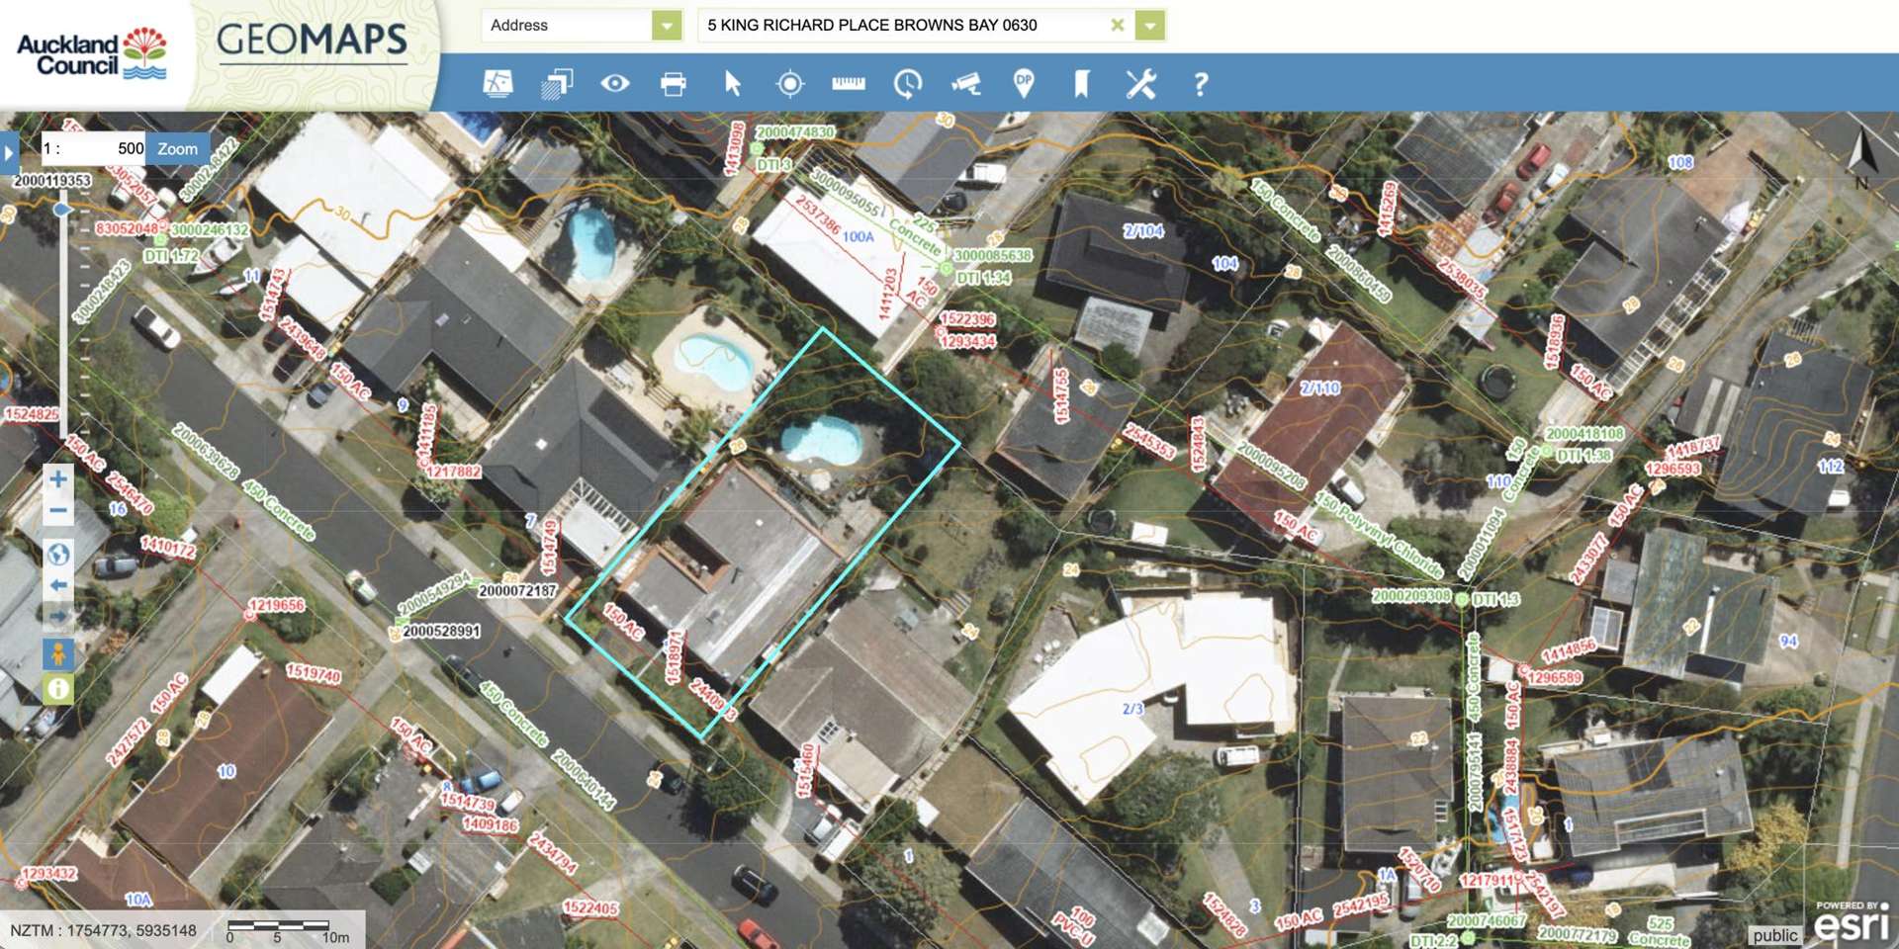This screenshot has width=1899, height=949.
Task: Click the label 2000209308
Action: pos(1411,596)
